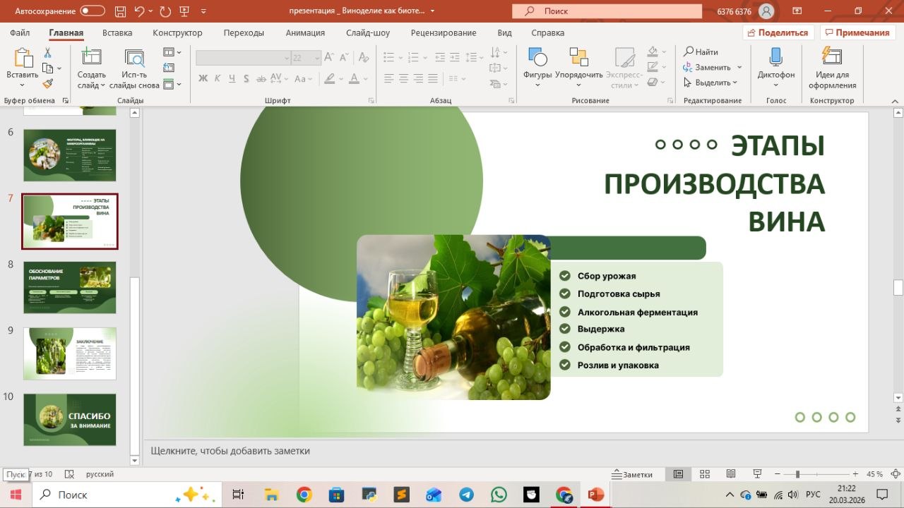This screenshot has width=904, height=508.
Task: Undo the last action in the Quick Access bar
Action: pyautogui.click(x=139, y=11)
